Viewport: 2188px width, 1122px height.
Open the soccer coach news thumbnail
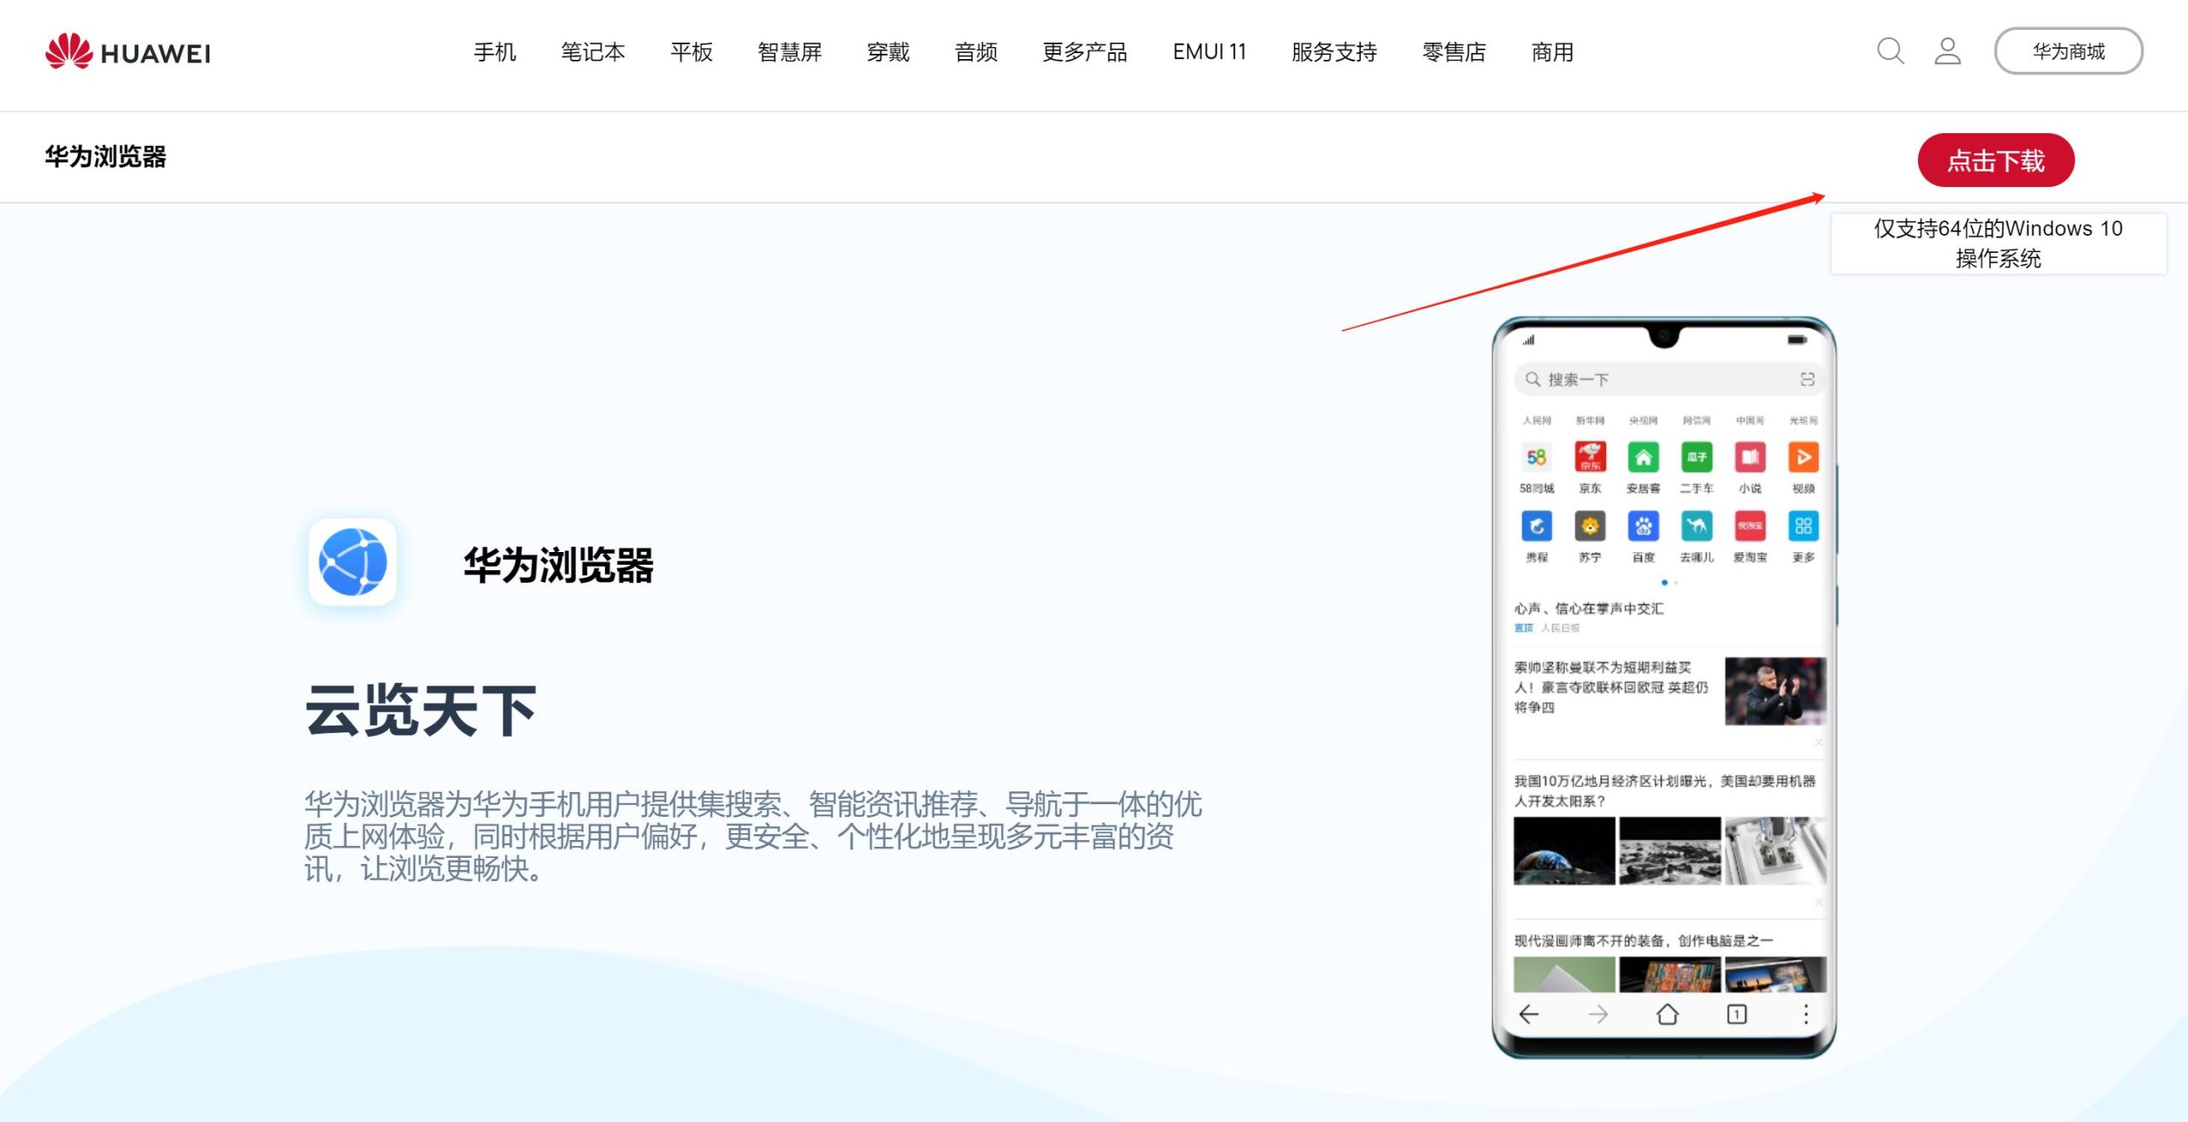pyautogui.click(x=1775, y=691)
